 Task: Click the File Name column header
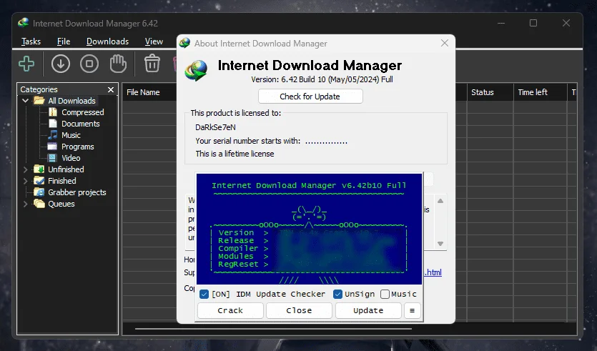point(143,92)
